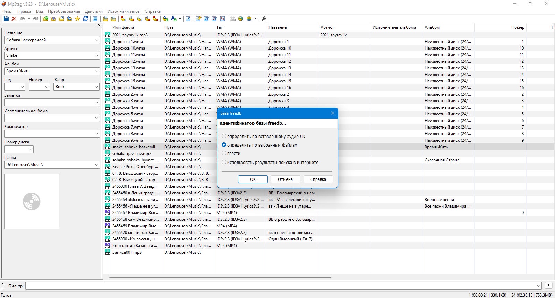Click the Save tag floppy disk icon
The height and width of the screenshot is (298, 555).
6,19
